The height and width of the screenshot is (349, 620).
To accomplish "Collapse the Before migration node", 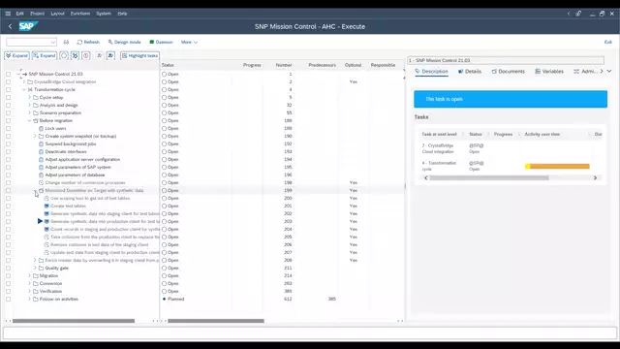I will 30,120.
